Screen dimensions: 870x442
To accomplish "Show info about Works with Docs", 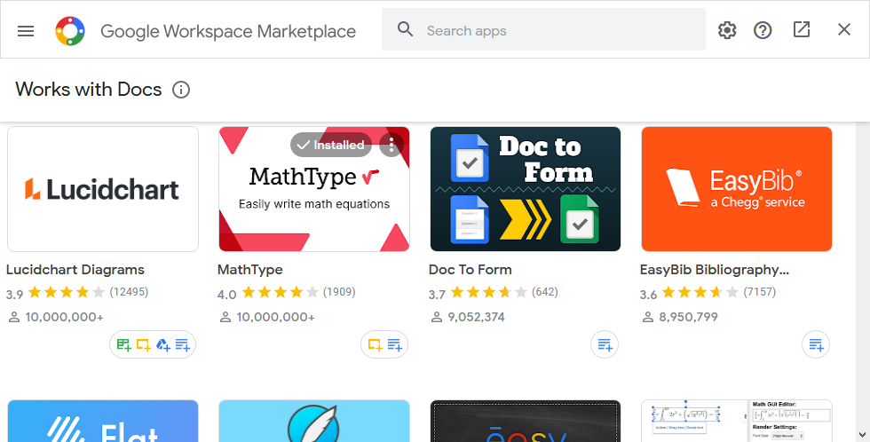I will click(181, 90).
